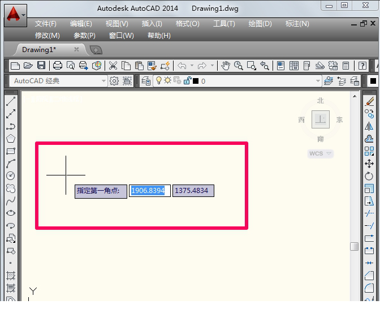Toggle layer freeze sun icon

click(167, 80)
